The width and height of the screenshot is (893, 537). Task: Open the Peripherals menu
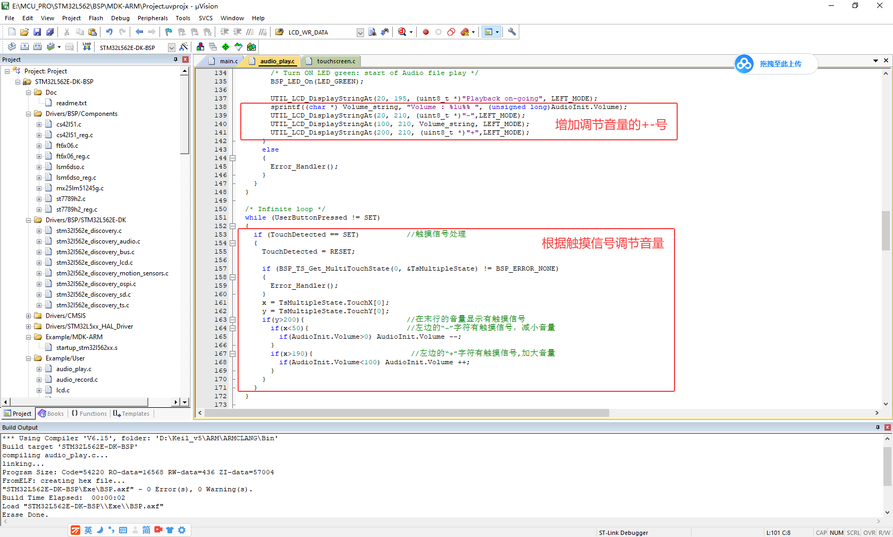(153, 18)
